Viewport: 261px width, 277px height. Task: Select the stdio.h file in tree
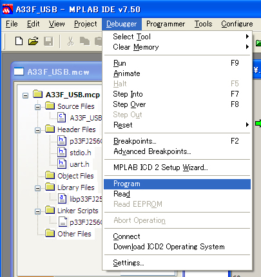pyautogui.click(x=81, y=153)
